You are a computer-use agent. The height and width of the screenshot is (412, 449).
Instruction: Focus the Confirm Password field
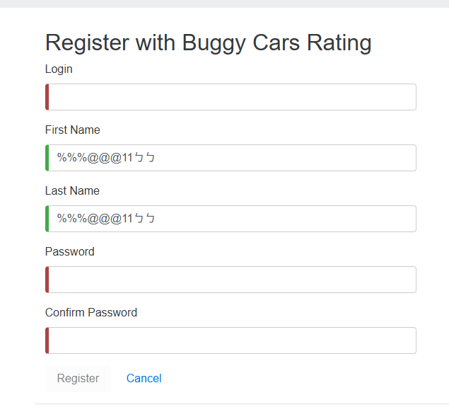pyautogui.click(x=232, y=341)
